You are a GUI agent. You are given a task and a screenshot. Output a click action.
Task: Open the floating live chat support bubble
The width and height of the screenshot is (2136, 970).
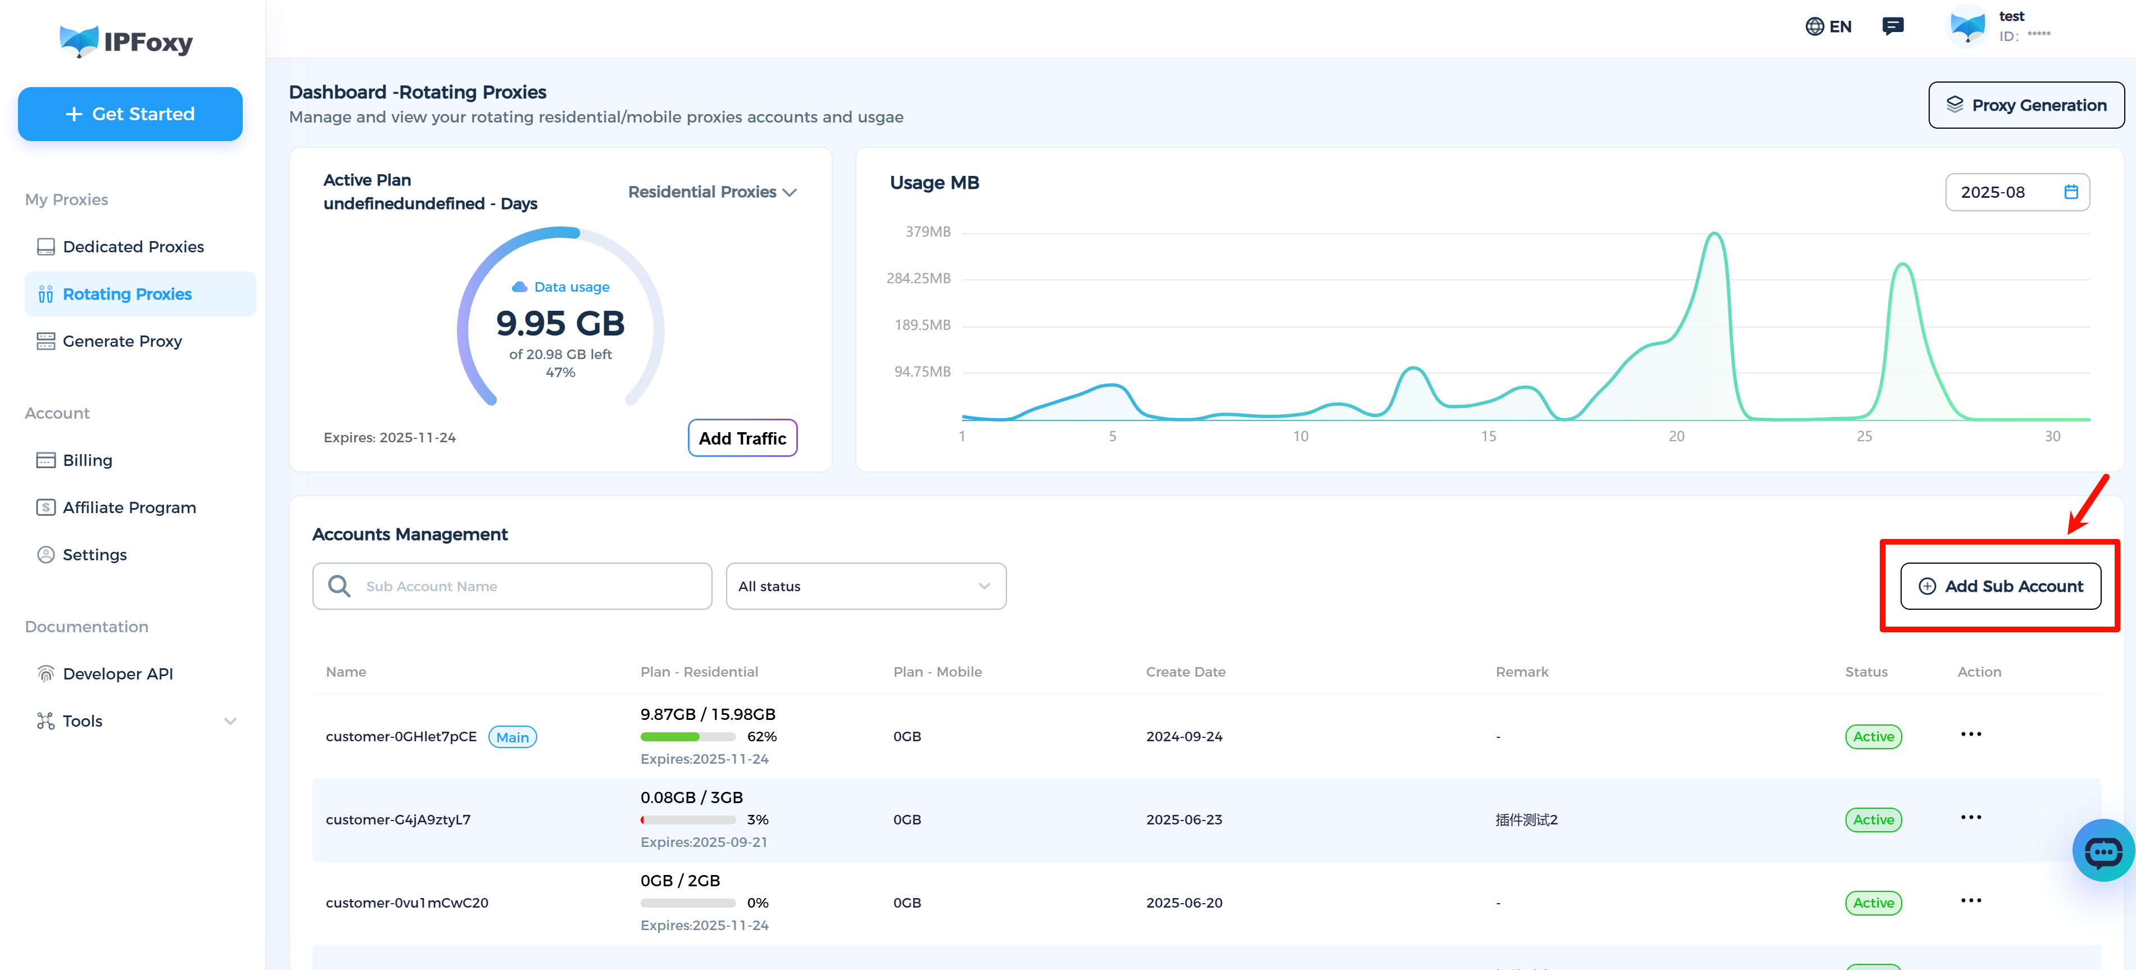click(2103, 851)
